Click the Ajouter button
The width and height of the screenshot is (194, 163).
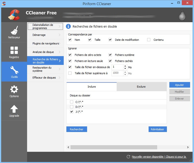tap(180, 85)
